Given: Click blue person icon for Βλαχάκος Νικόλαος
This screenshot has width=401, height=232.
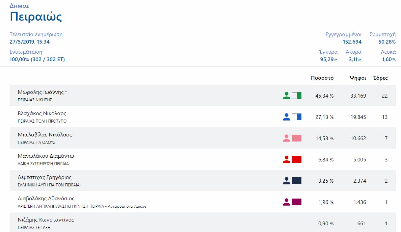Looking at the screenshot, I should point(287,117).
